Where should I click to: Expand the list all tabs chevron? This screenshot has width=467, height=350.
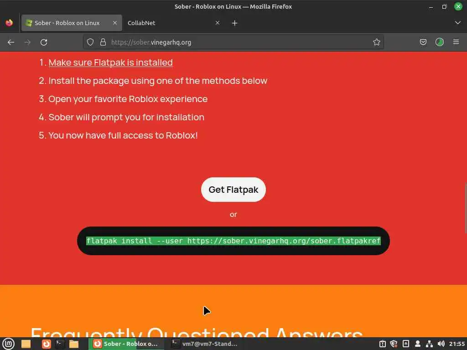[x=458, y=23]
